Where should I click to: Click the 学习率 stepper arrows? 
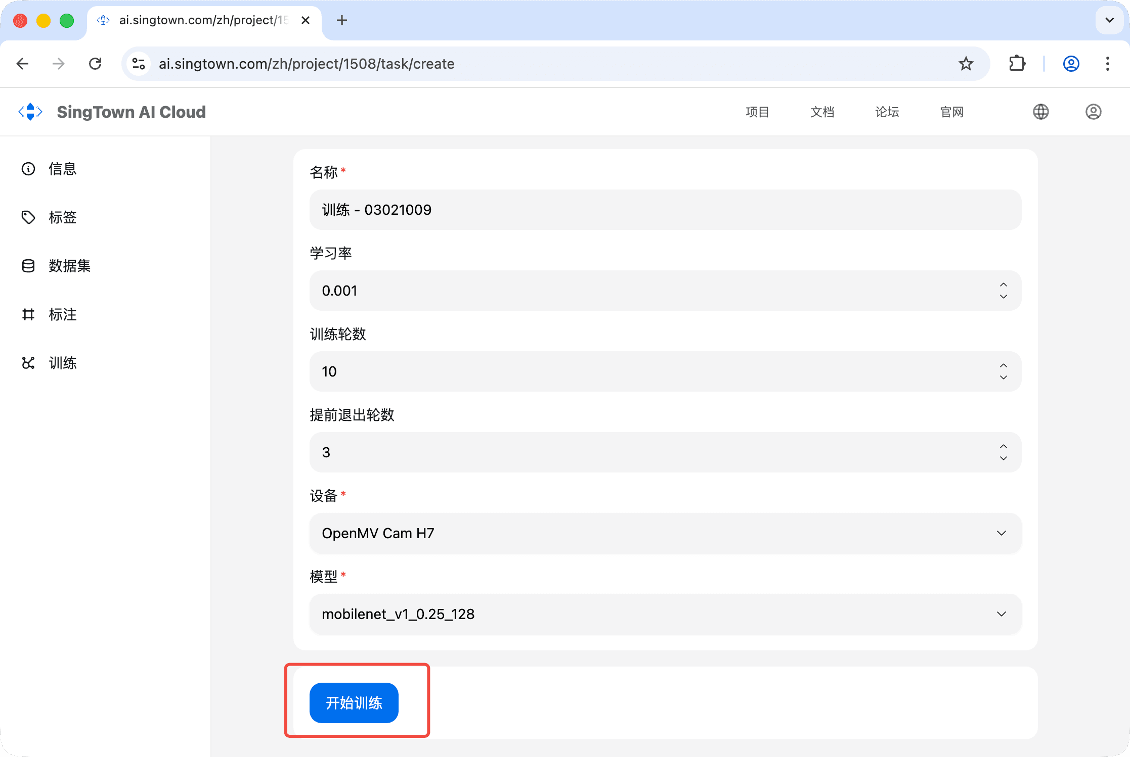tap(1003, 291)
